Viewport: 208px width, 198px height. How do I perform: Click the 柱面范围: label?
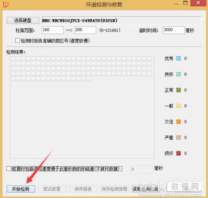click(x=25, y=30)
